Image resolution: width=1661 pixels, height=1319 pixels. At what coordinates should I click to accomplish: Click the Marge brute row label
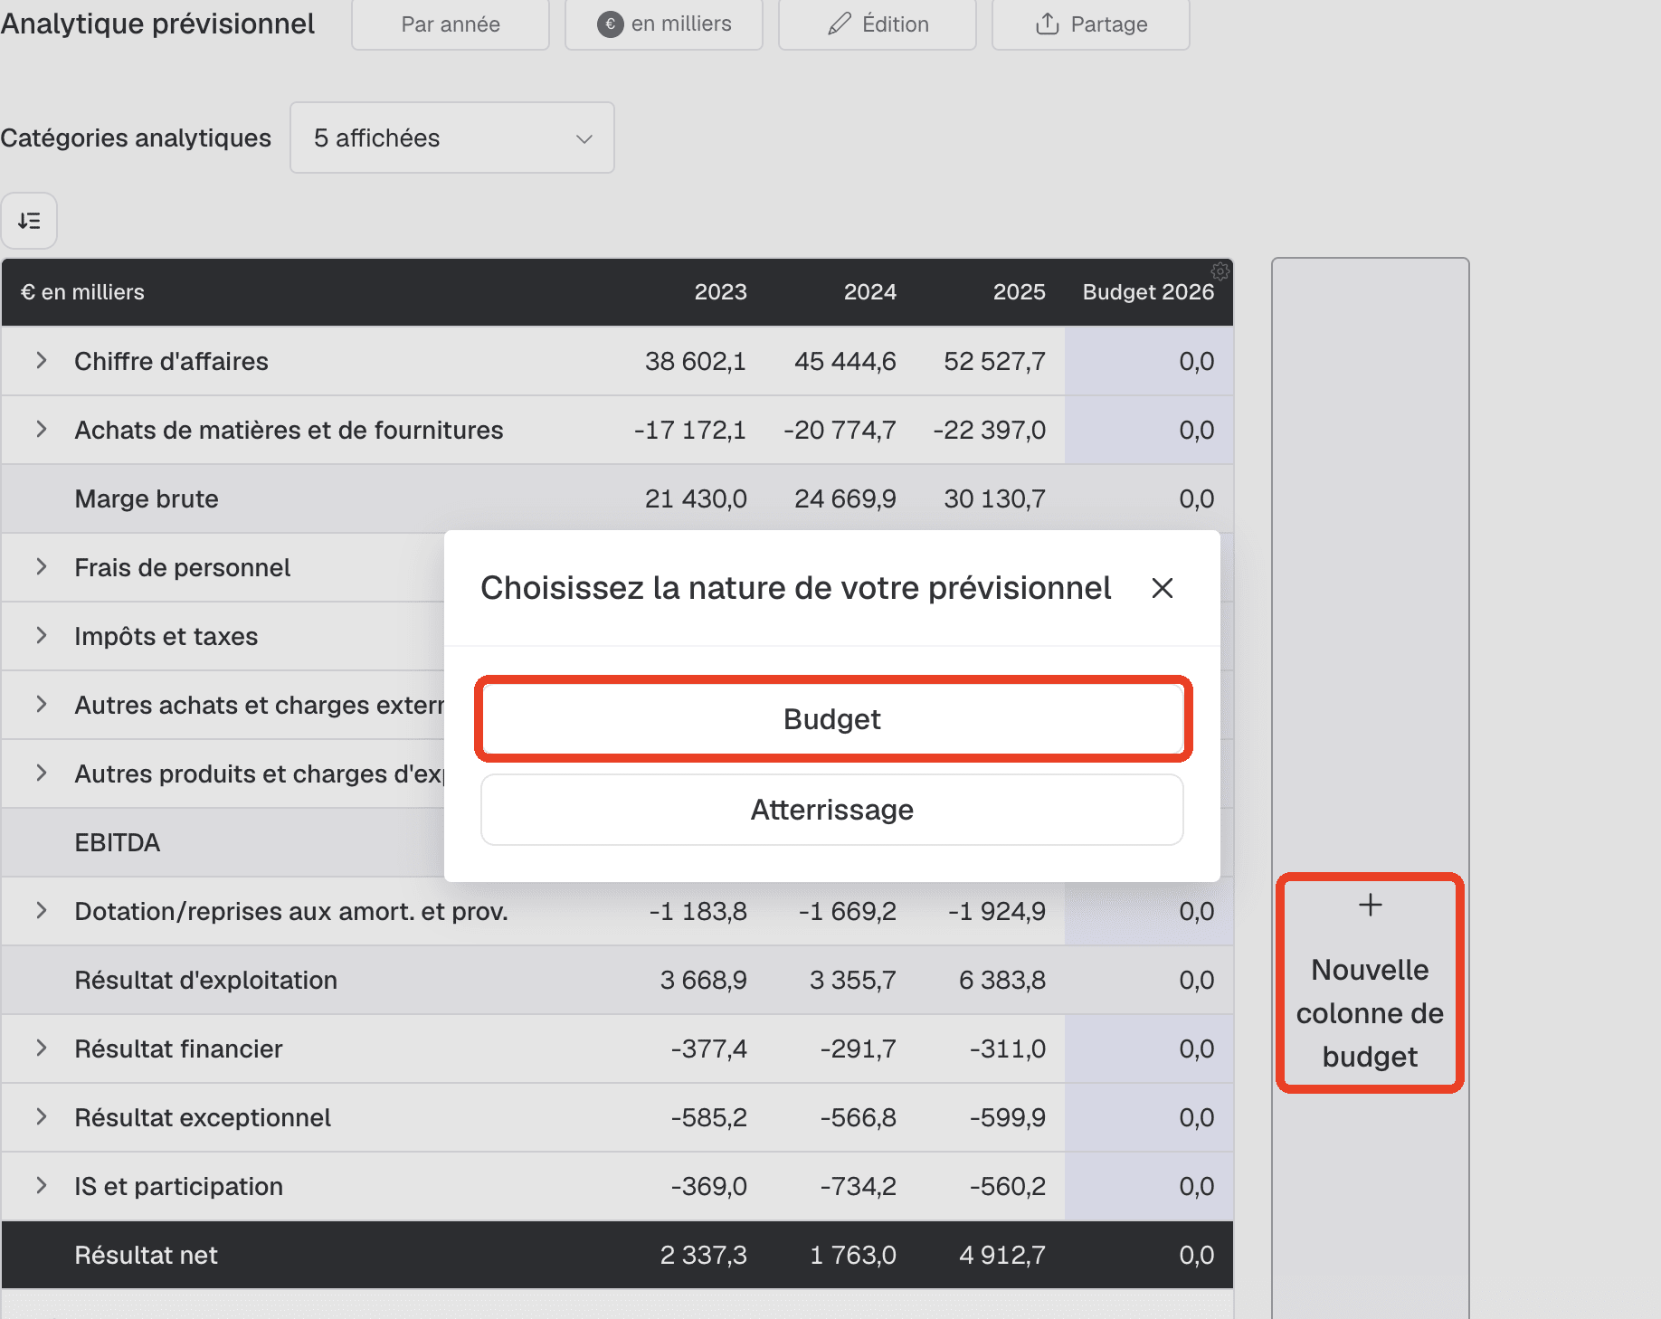pos(147,498)
